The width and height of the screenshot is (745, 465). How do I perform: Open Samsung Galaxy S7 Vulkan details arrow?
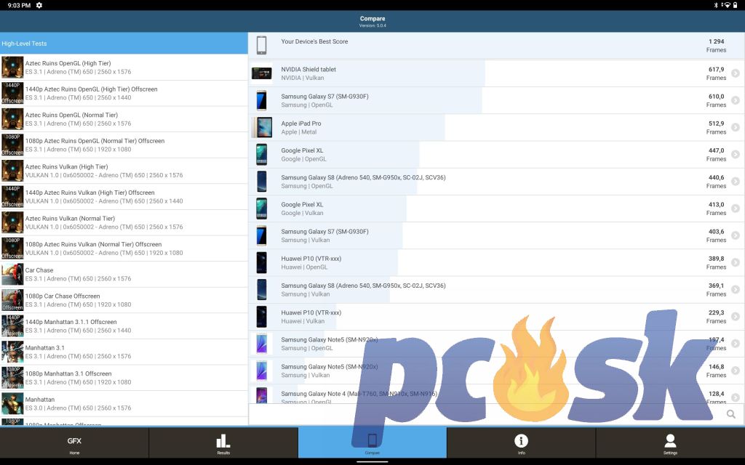[736, 236]
